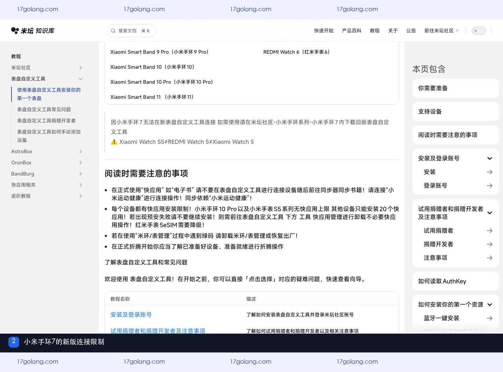
Task: Collapse the 安装及登录账号 outline group
Action: click(490, 158)
